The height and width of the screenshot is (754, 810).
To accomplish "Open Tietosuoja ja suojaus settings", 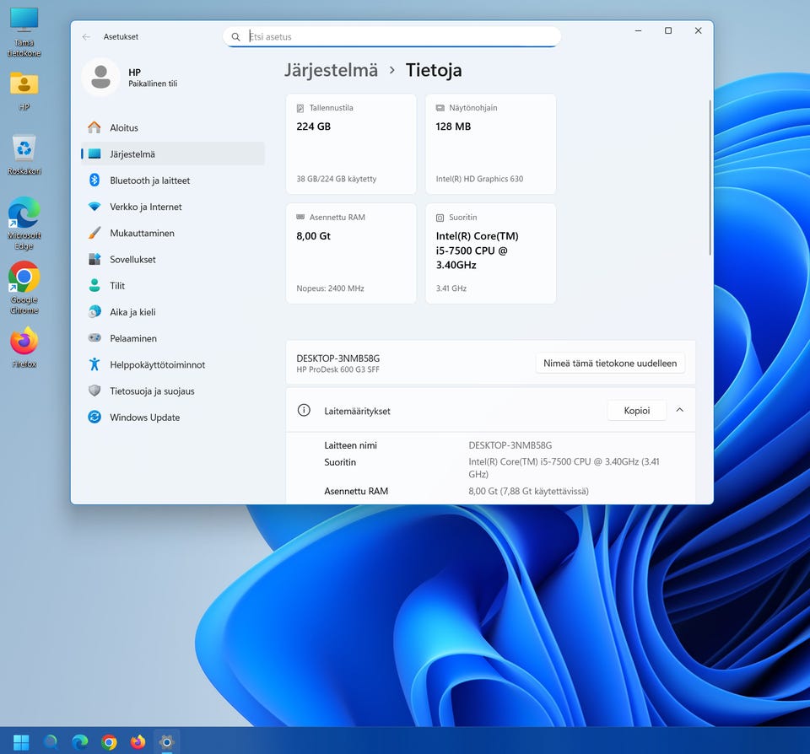I will [x=152, y=391].
